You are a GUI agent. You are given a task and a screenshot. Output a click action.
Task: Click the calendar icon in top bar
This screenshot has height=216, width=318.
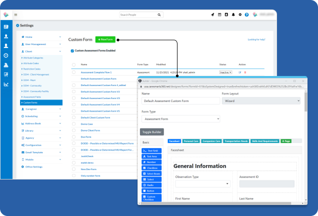(x=219, y=15)
